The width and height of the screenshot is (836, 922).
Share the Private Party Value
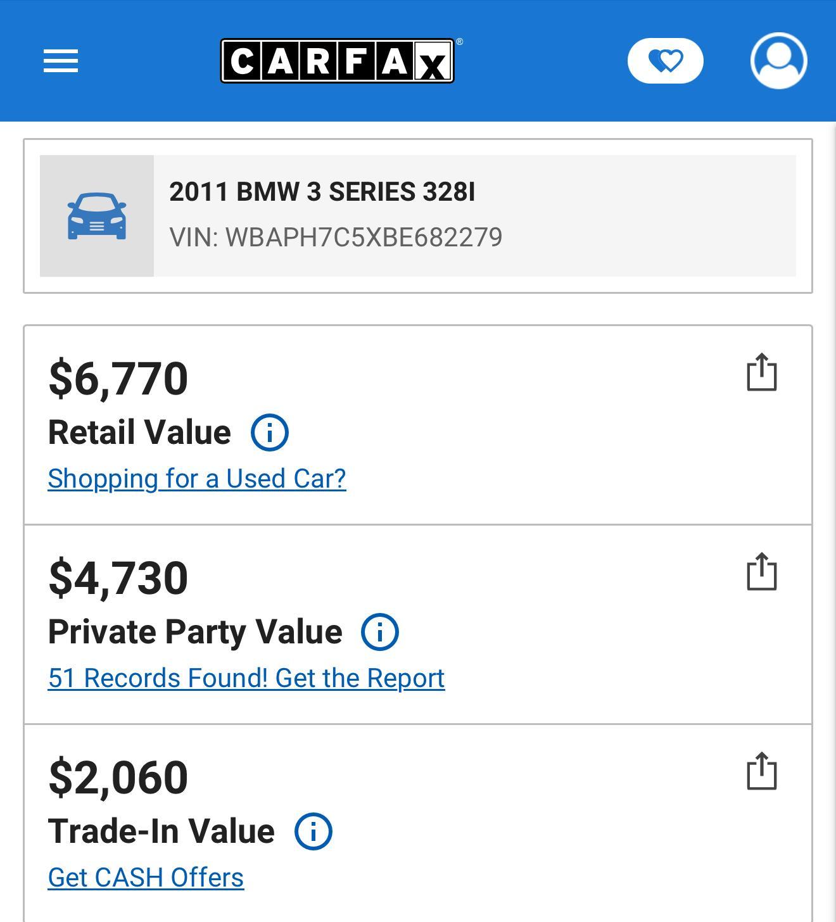(762, 572)
